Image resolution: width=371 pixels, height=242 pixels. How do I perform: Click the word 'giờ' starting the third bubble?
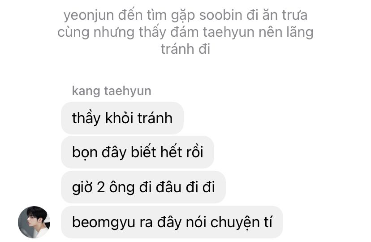coord(82,188)
